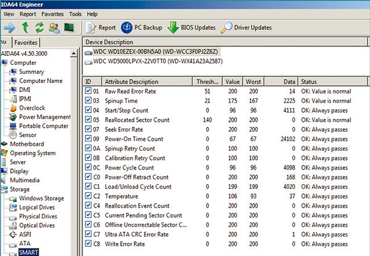The image size is (370, 256).
Task: Open the View menu
Action: coord(9,14)
